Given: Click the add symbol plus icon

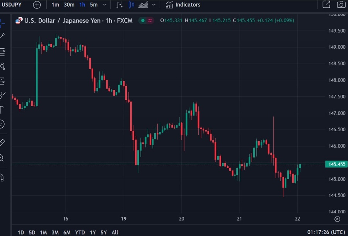Looking at the screenshot, I should coord(37,5).
